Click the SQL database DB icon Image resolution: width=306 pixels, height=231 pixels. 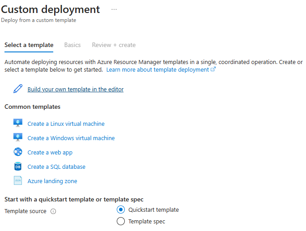point(18,167)
